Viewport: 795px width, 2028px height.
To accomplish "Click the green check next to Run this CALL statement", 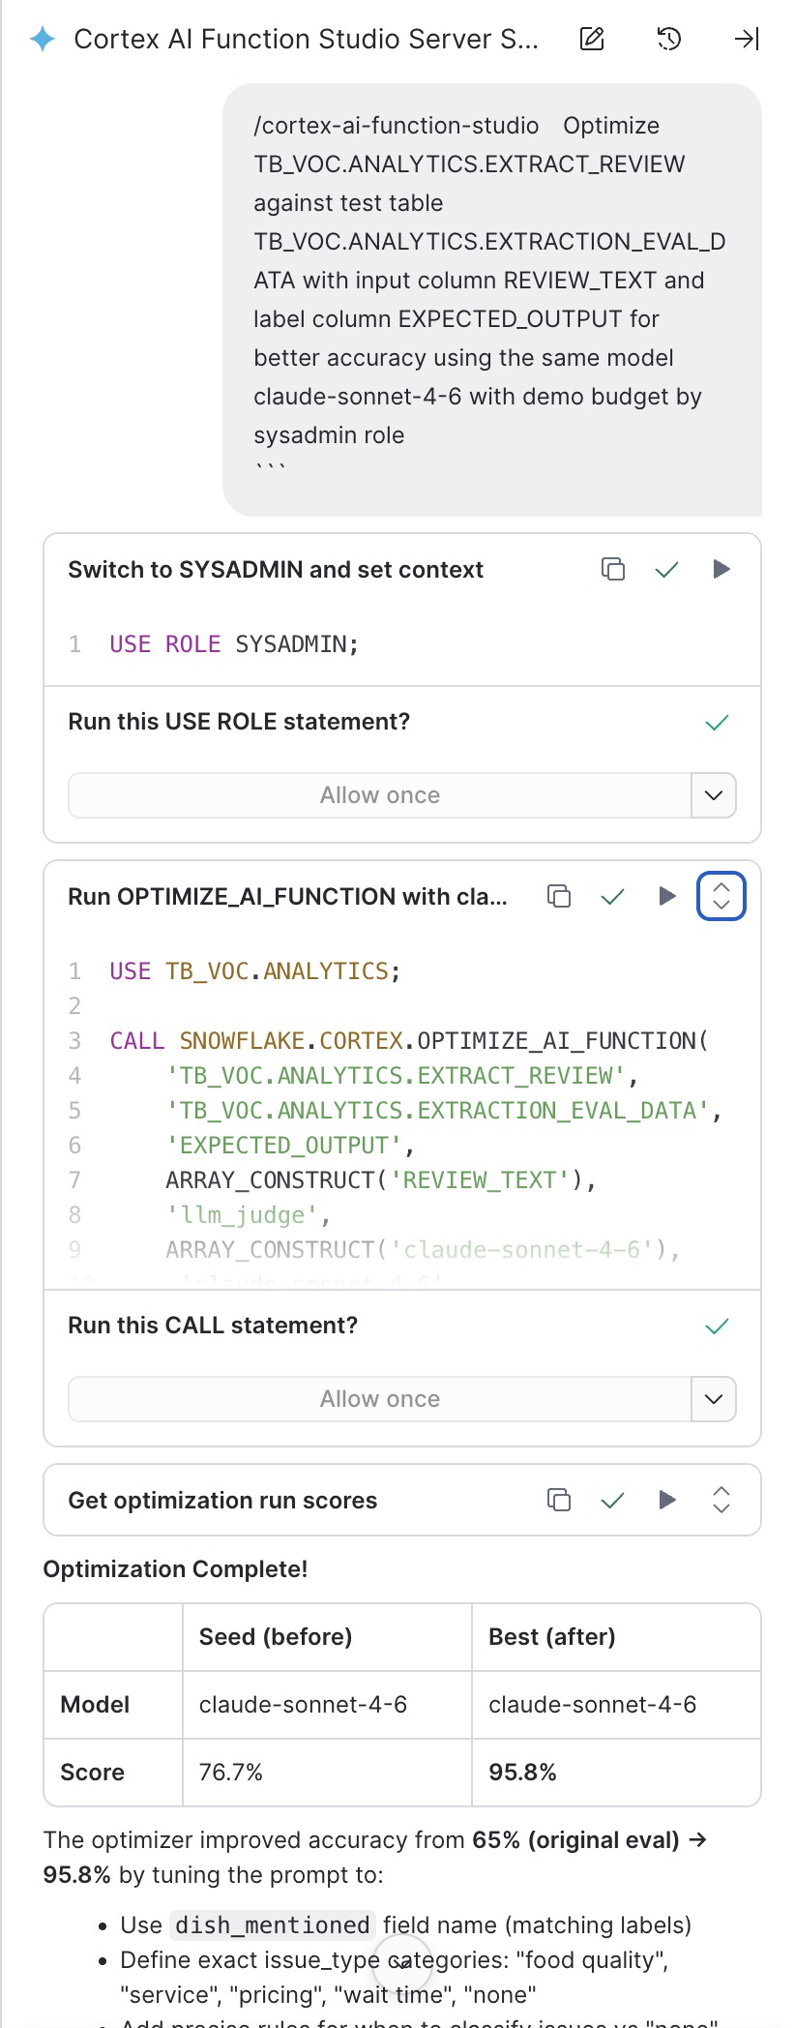I will coord(717,1326).
